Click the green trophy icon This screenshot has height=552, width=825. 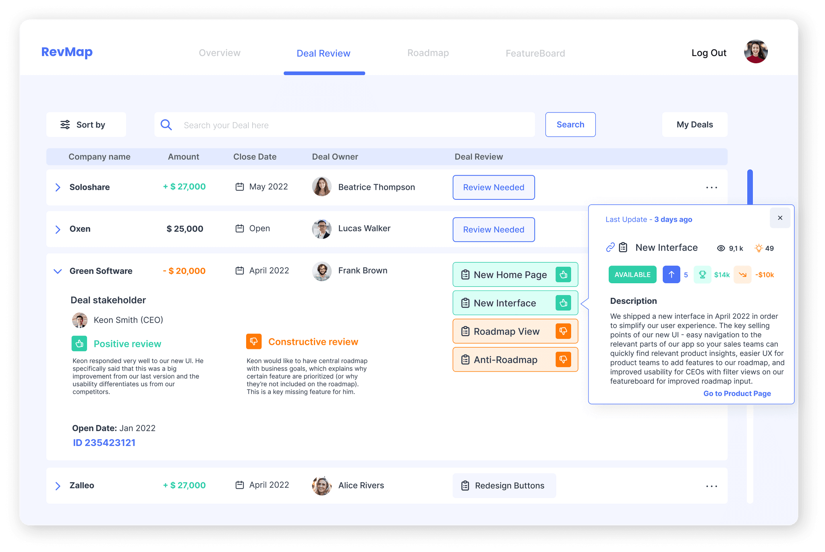pos(702,275)
